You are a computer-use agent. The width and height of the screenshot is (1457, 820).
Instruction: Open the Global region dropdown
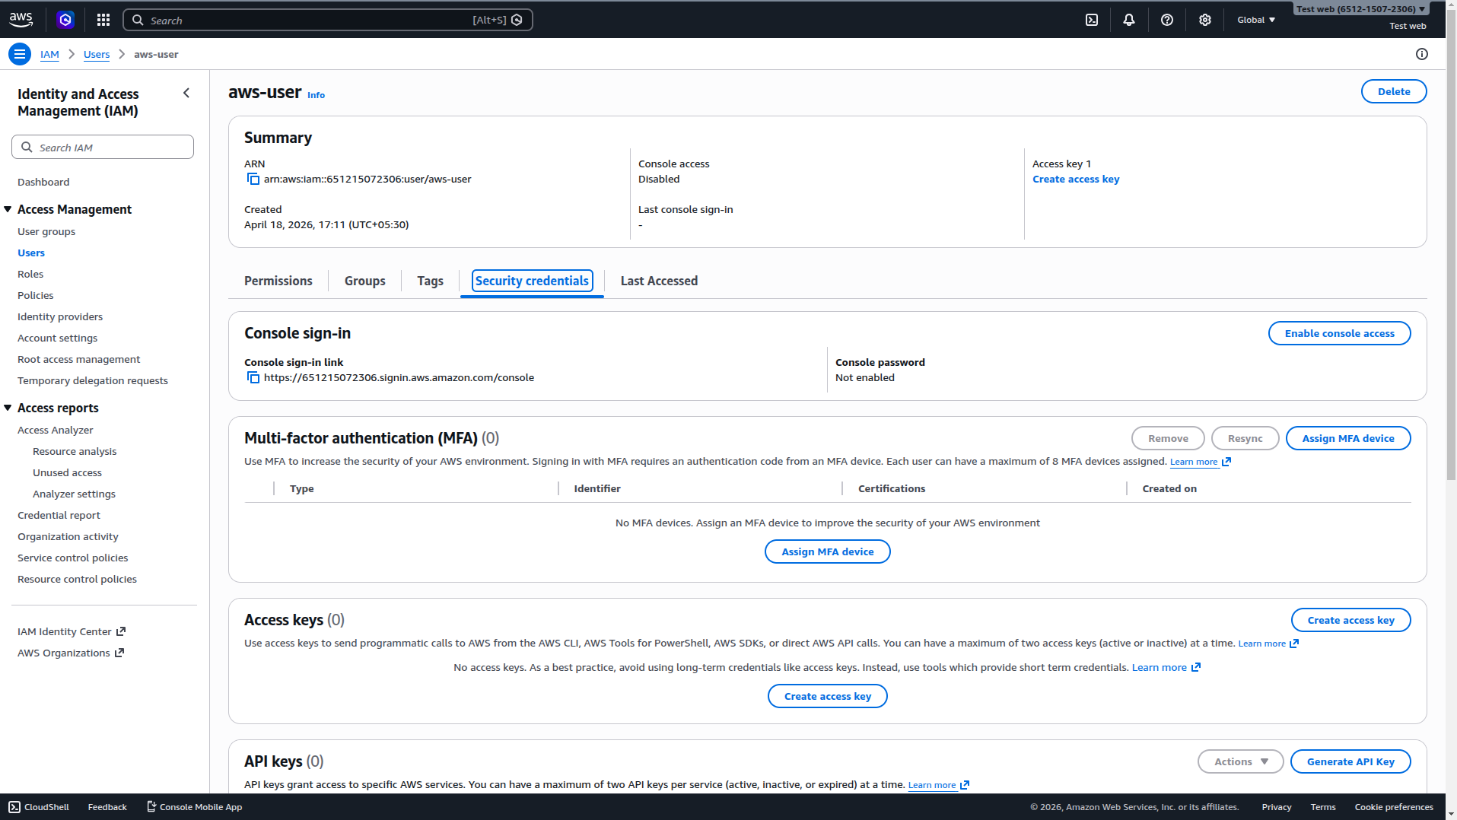pos(1256,20)
